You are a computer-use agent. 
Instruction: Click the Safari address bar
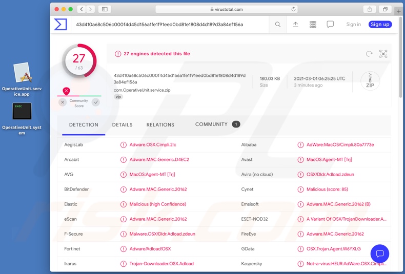227,9
